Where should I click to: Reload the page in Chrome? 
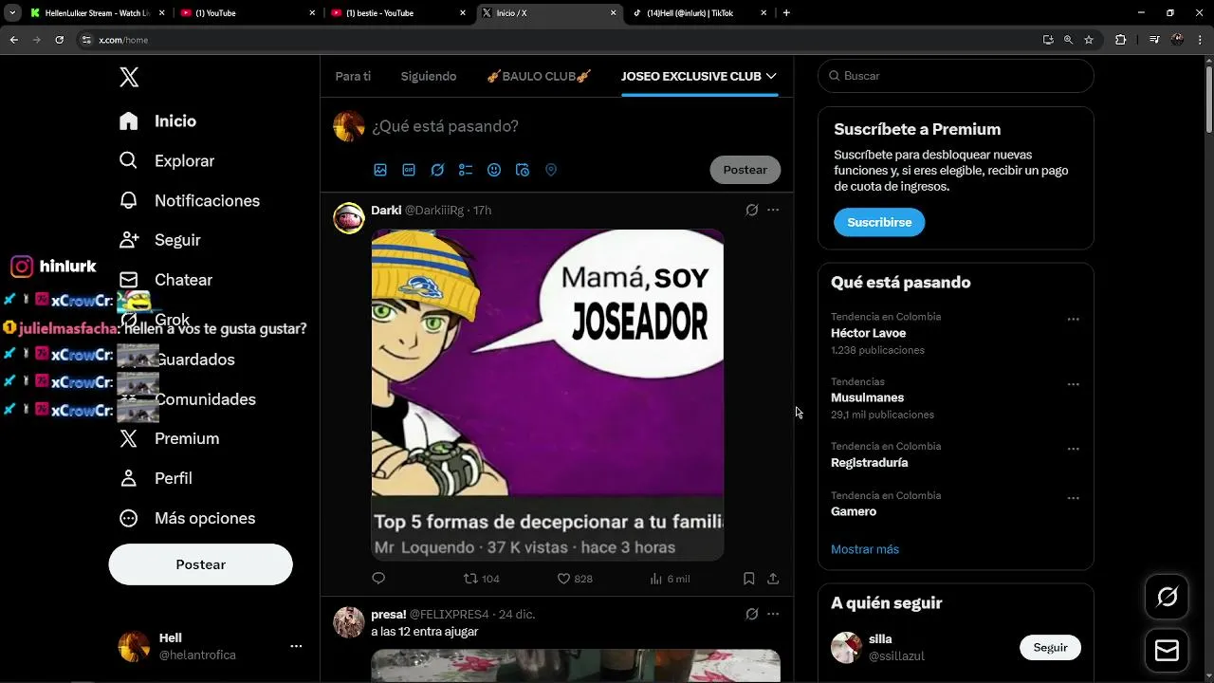coord(59,40)
